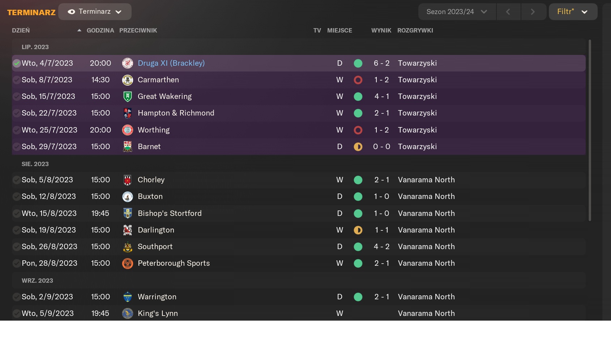
Task: Click the Carmarthen club crest icon
Action: (128, 80)
